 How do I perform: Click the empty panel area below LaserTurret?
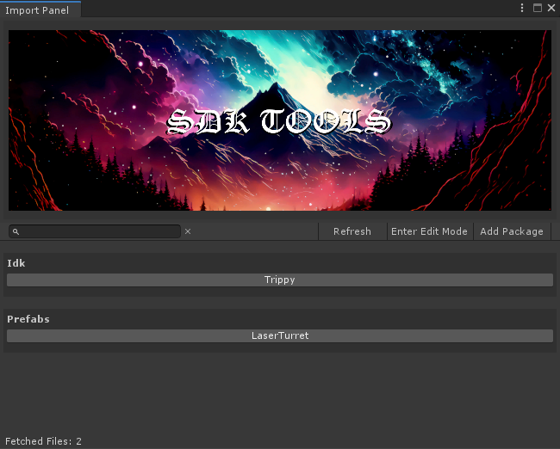pyautogui.click(x=279, y=391)
